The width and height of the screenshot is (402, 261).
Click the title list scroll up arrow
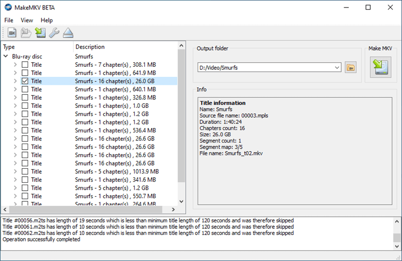181,46
